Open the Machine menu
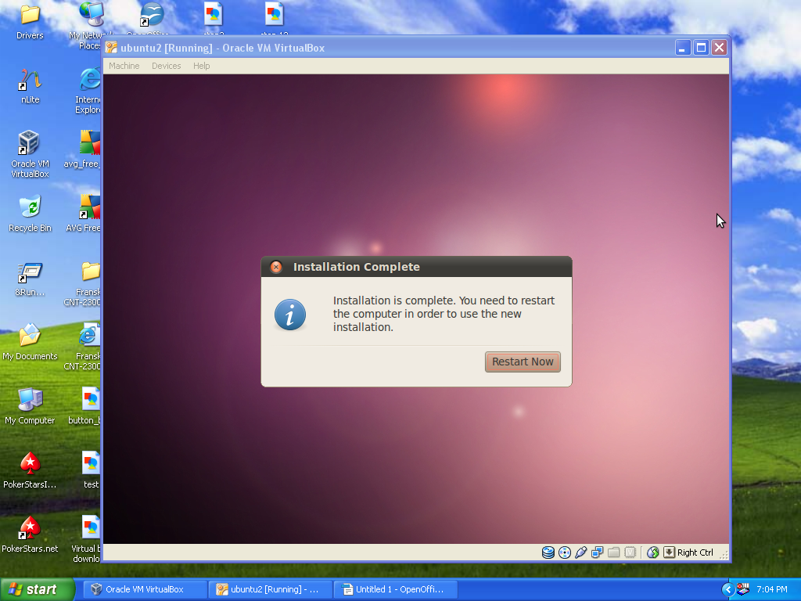Viewport: 801px width, 601px height. 124,66
